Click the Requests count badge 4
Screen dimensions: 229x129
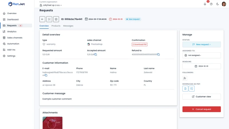[x=20, y=26]
